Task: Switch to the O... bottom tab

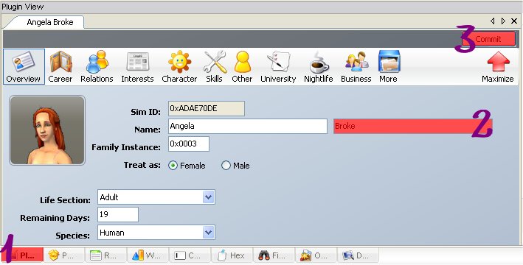Action: [x=316, y=255]
